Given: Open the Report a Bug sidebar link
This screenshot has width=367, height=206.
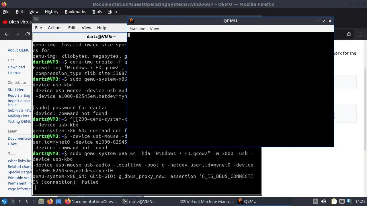Looking at the screenshot, I should (19, 95).
